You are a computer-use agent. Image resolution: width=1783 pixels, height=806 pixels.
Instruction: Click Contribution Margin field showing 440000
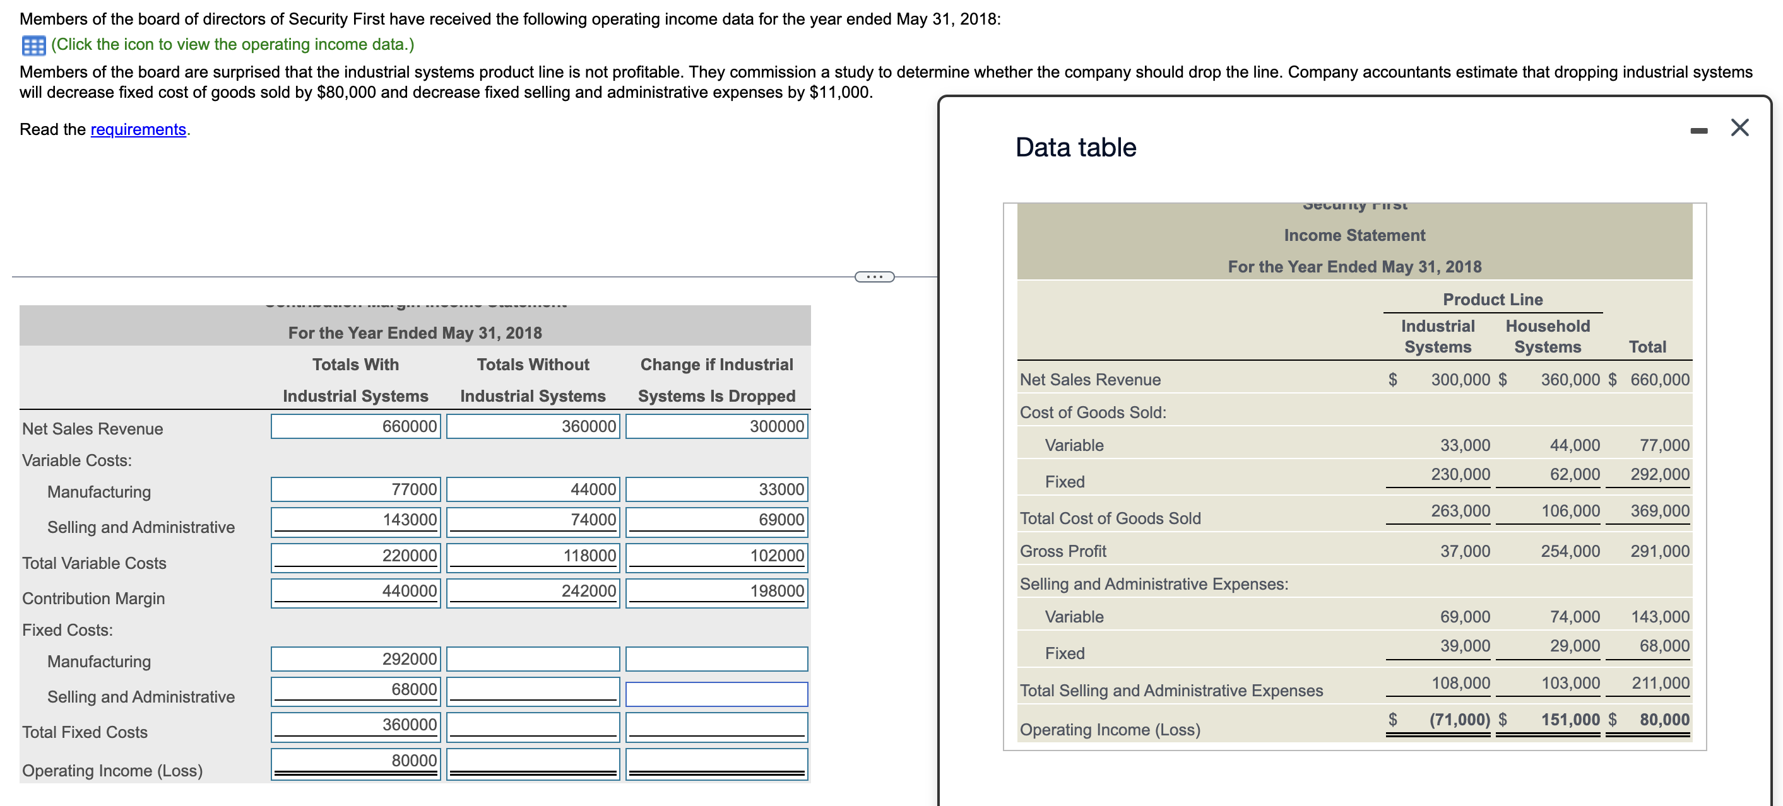pyautogui.click(x=356, y=593)
